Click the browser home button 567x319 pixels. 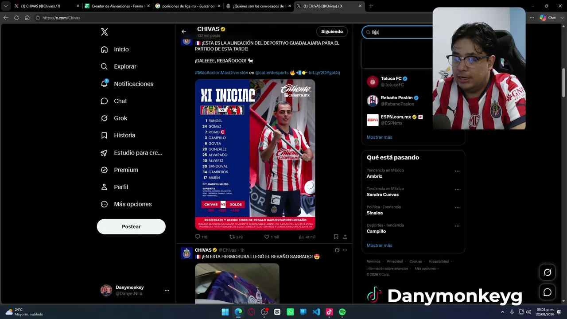click(x=27, y=18)
